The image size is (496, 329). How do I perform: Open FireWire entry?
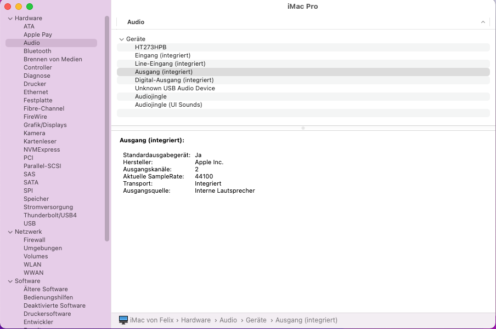click(35, 117)
